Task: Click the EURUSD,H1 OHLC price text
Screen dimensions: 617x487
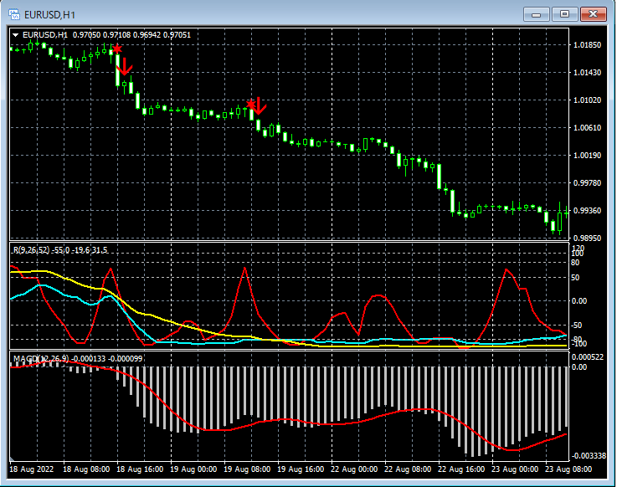Action: pyautogui.click(x=131, y=35)
